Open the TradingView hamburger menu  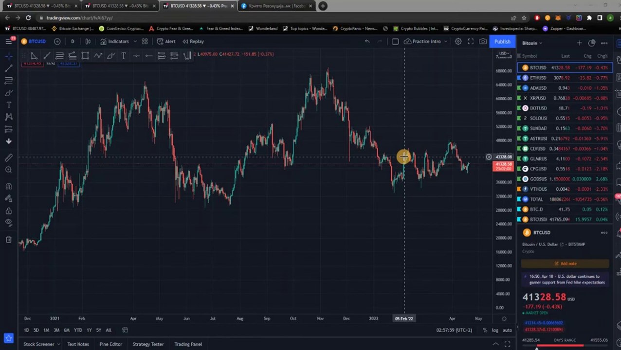point(9,41)
